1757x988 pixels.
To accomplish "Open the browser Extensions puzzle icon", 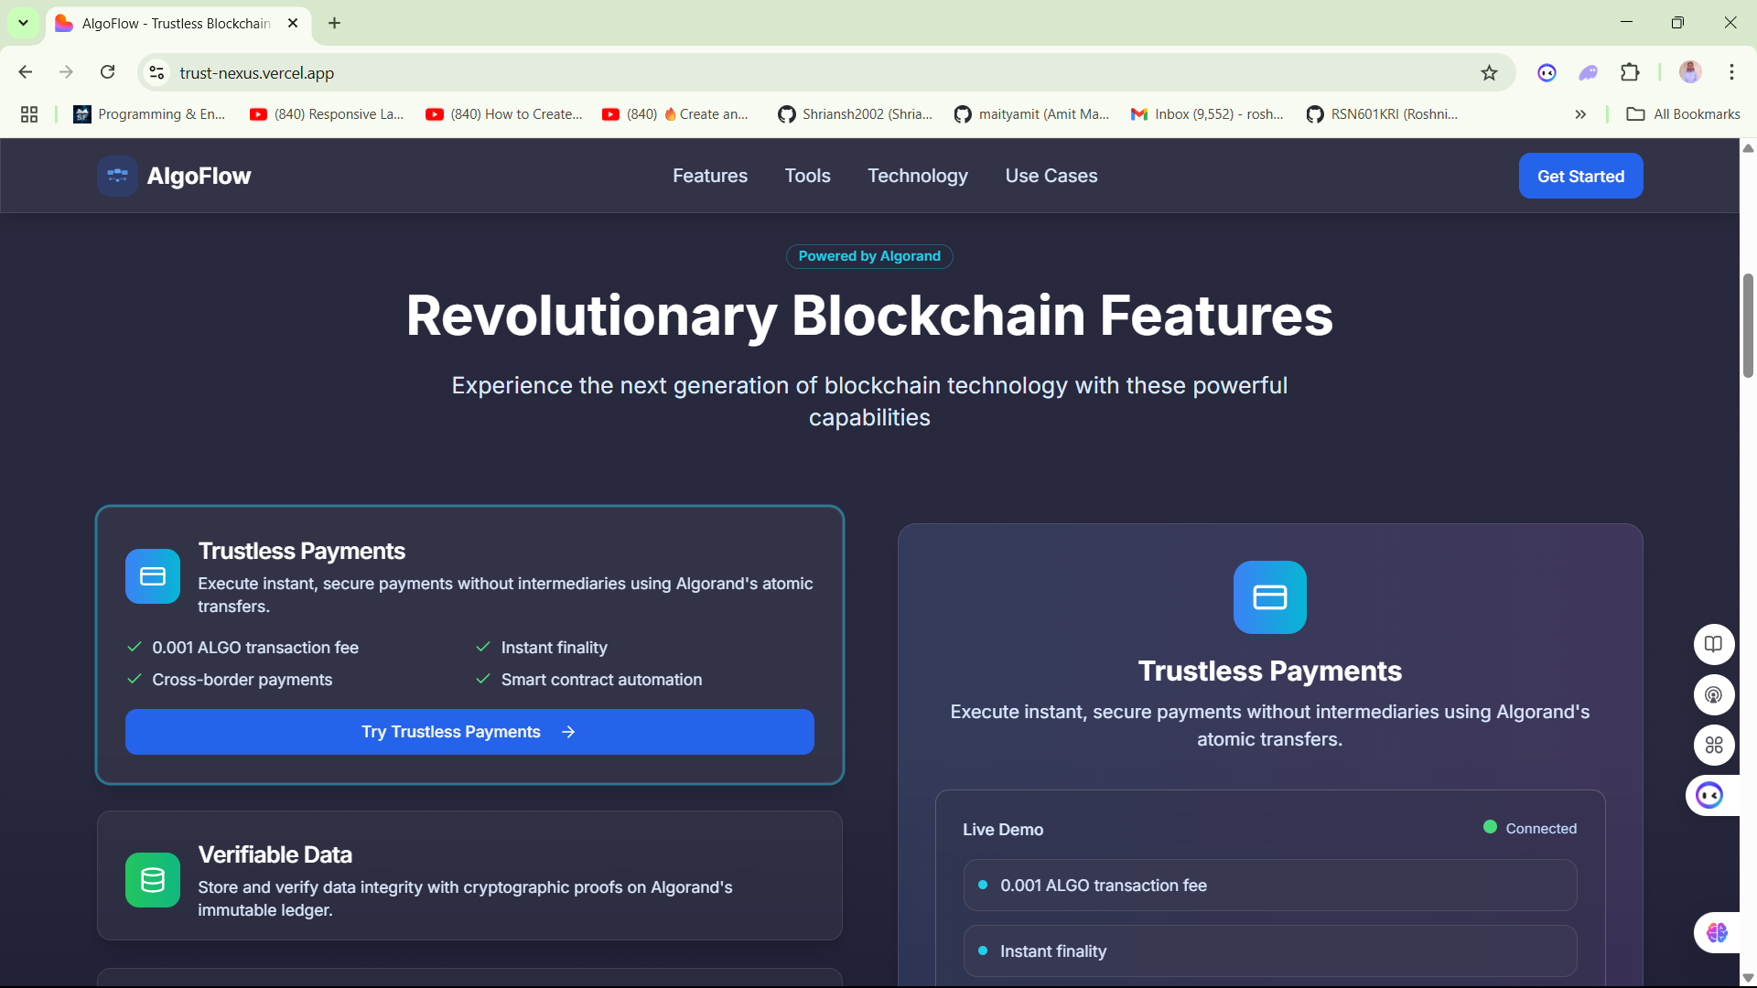I will coord(1630,72).
